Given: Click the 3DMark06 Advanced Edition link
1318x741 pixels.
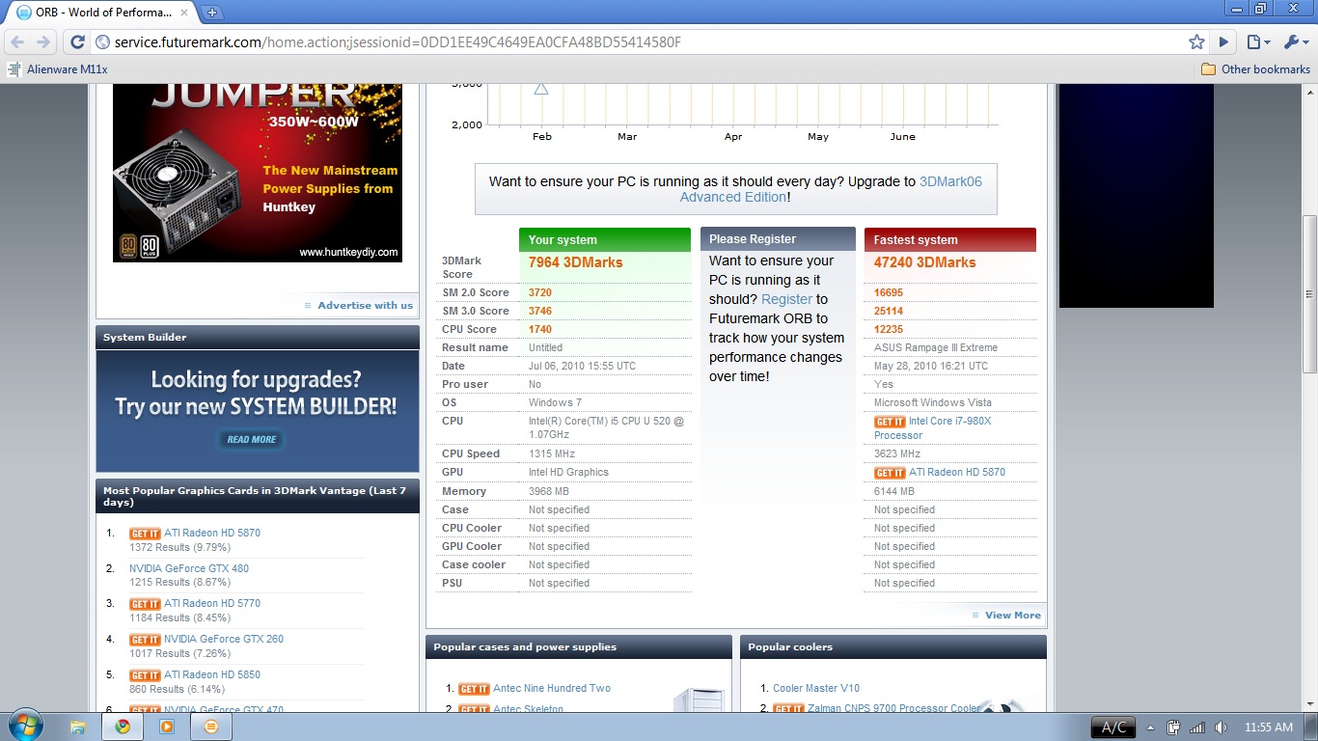Looking at the screenshot, I should [831, 189].
